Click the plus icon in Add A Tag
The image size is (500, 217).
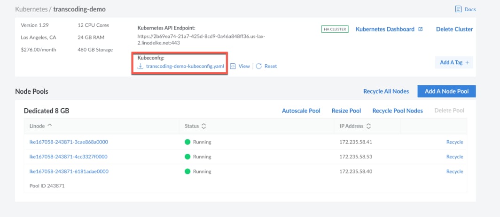[467, 62]
